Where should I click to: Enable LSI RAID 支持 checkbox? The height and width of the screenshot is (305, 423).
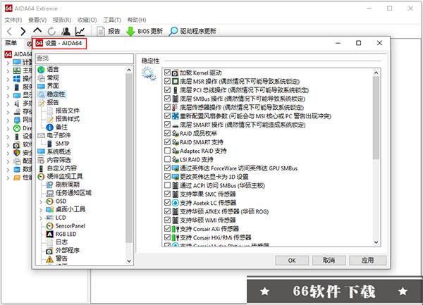click(167, 159)
